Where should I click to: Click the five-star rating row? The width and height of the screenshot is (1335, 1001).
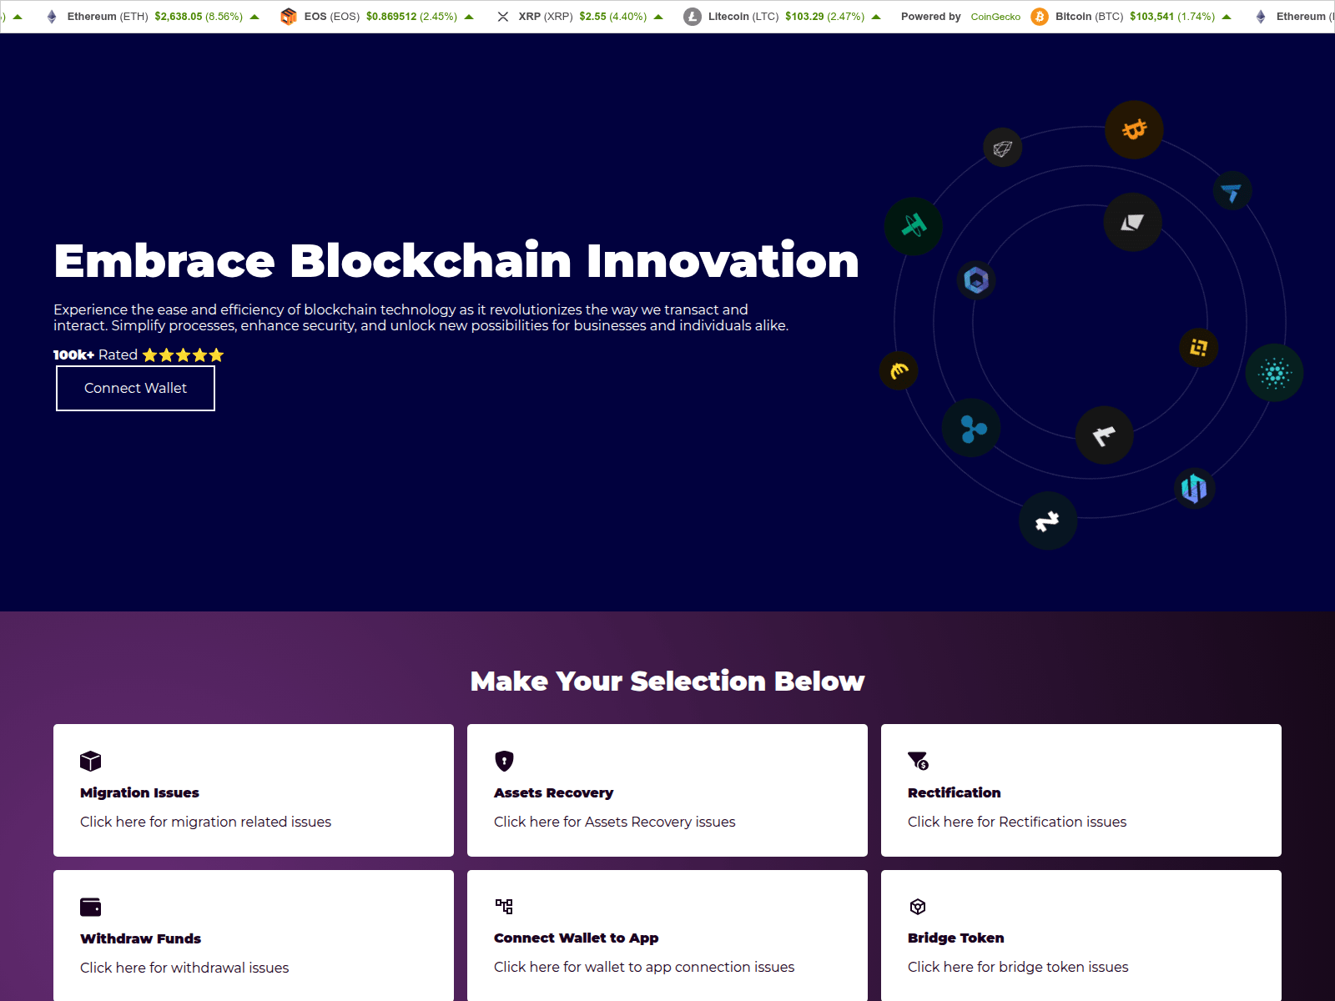tap(183, 355)
